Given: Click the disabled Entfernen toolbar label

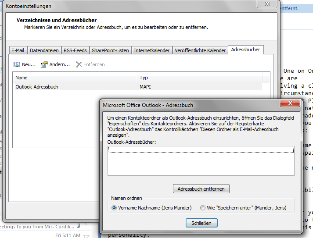Looking at the screenshot, I should pos(94,64).
